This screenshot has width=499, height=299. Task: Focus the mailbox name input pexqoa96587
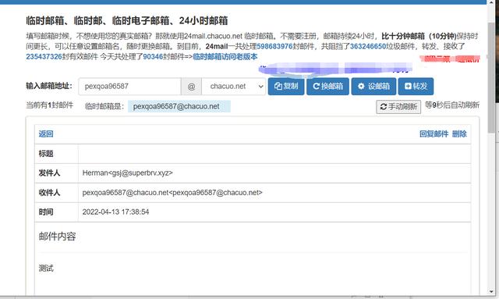click(130, 87)
